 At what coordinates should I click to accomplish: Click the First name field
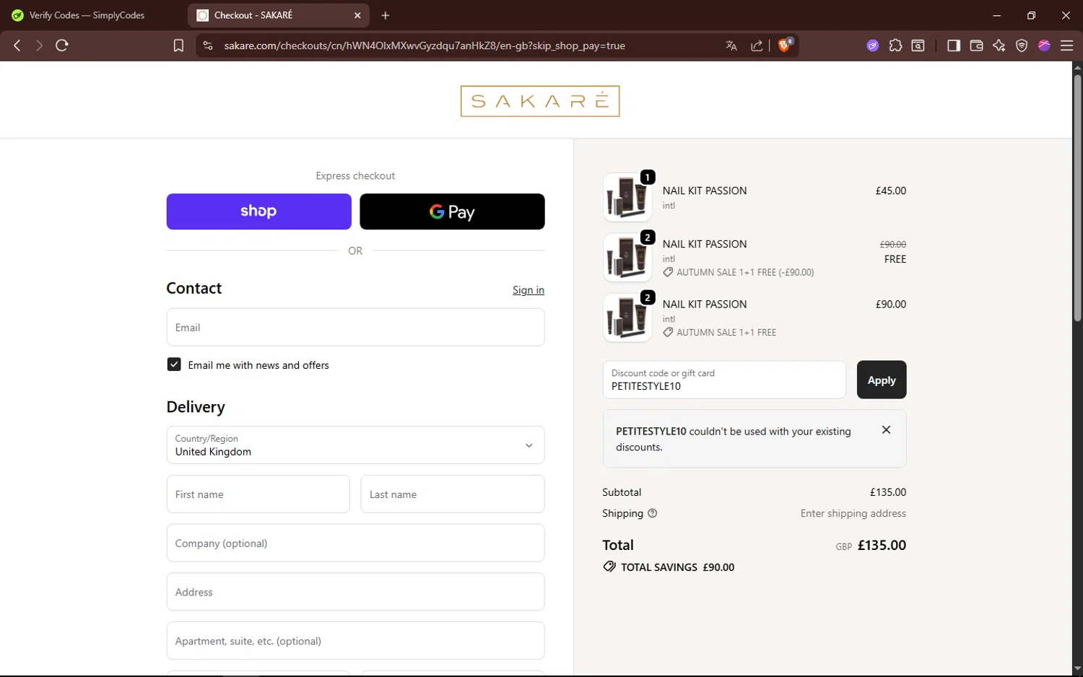click(x=258, y=494)
